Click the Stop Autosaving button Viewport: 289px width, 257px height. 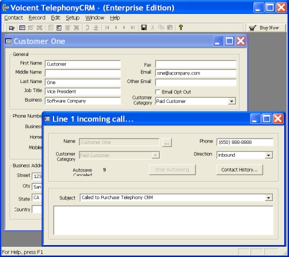(x=172, y=170)
